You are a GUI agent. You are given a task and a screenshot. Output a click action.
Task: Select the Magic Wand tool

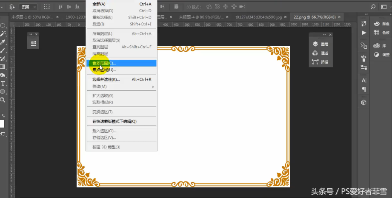pos(3,33)
